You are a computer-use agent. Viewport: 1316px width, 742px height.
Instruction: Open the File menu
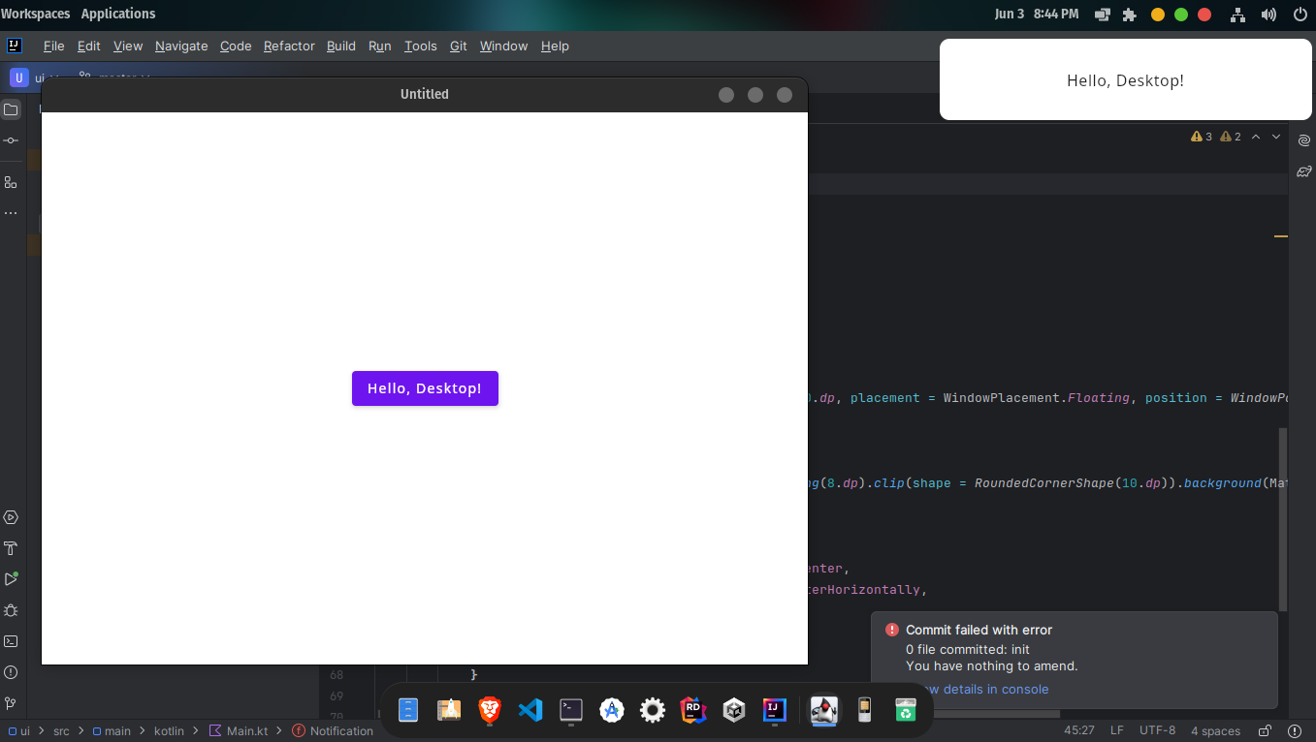click(x=54, y=46)
